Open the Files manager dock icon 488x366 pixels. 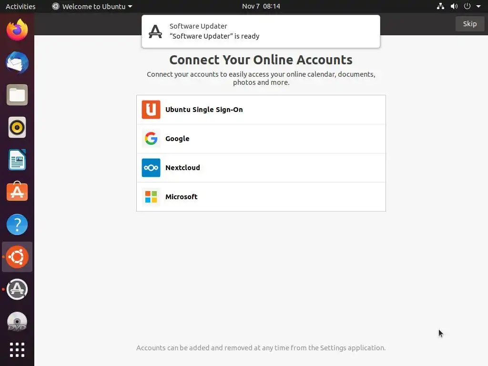17,95
